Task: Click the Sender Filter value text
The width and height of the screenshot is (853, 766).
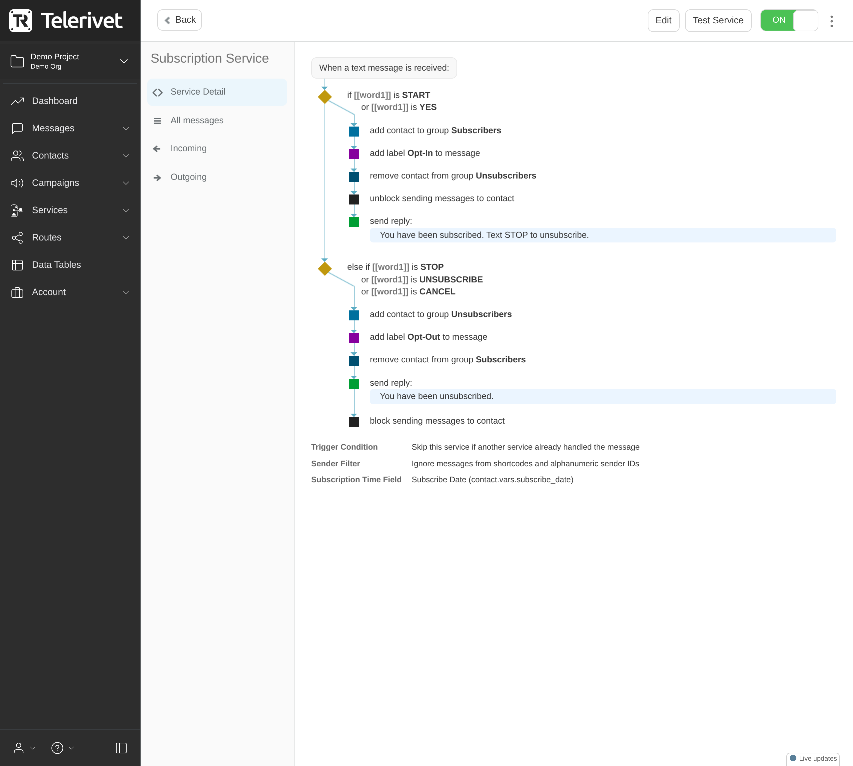Action: (x=525, y=464)
